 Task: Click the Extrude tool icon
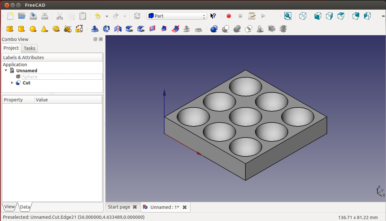[95, 29]
